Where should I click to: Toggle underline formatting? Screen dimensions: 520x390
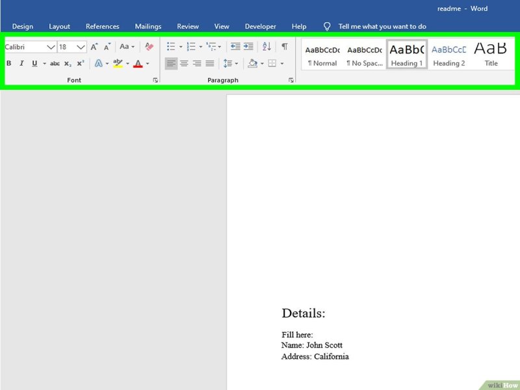click(34, 63)
